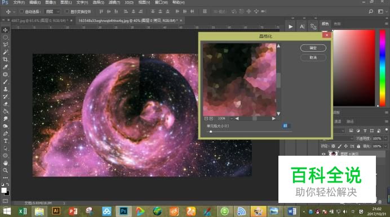Enable the 显示变换控件 checkbox
390x217 pixels.
67,11
